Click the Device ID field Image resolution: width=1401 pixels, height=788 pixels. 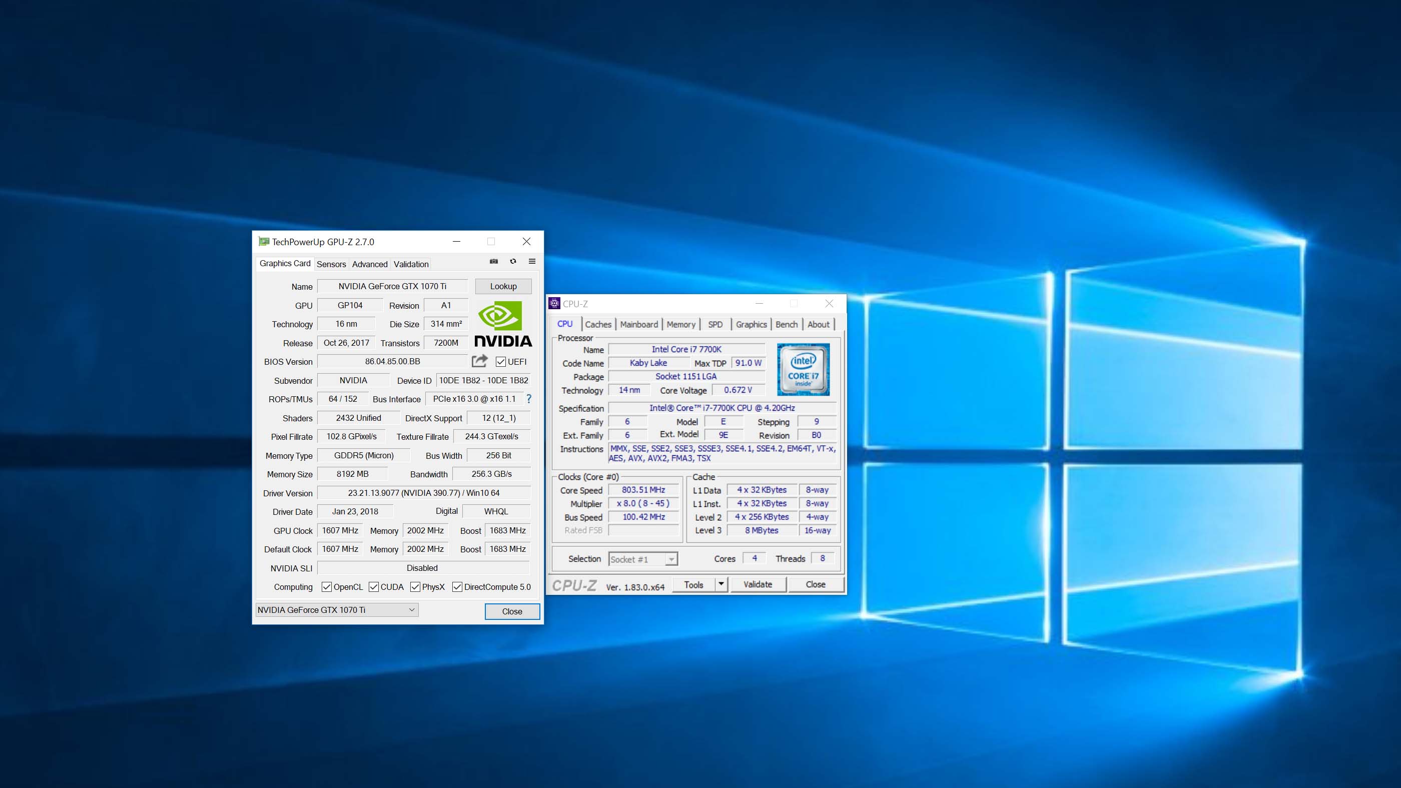tap(483, 381)
